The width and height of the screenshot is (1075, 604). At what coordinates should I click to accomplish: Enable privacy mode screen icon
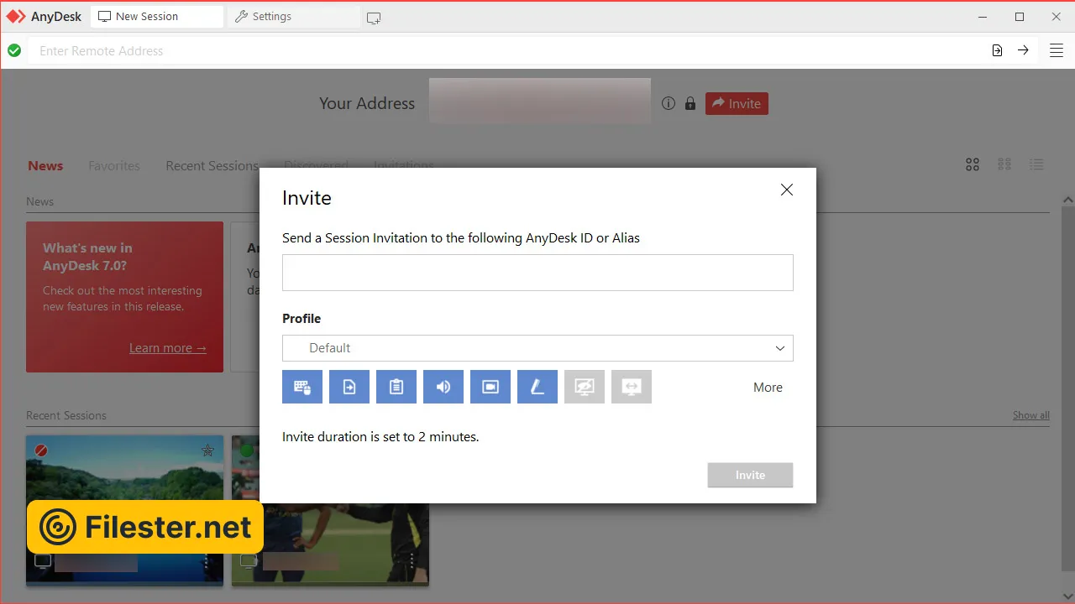pos(585,387)
